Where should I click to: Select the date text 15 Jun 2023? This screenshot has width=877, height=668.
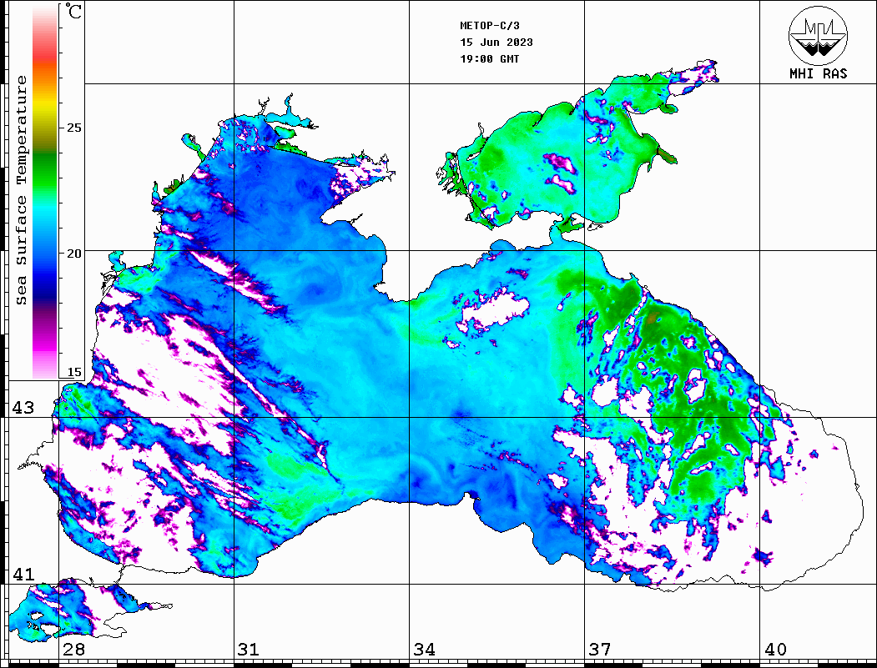pyautogui.click(x=496, y=43)
